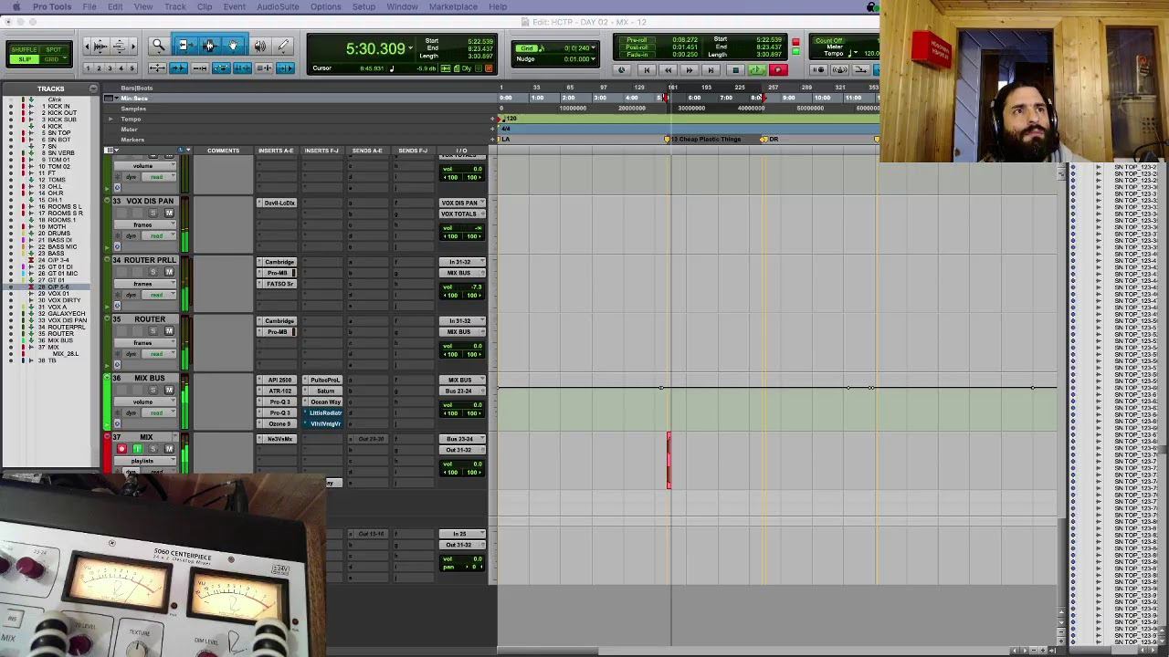This screenshot has height=657, width=1169.
Task: Toggle Pre-roll on
Action: (x=637, y=40)
